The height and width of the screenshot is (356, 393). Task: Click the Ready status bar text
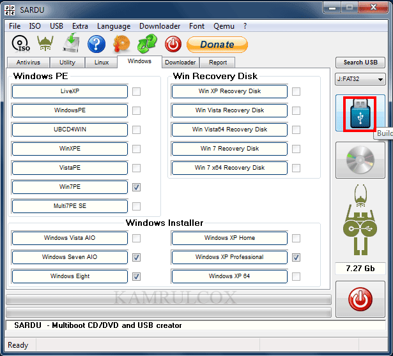18,345
